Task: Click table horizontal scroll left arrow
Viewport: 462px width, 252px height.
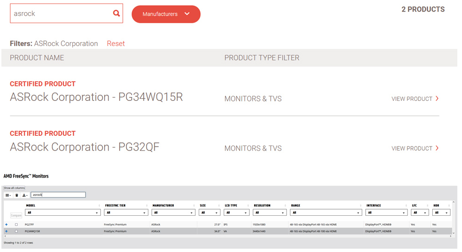Action: click(5, 236)
